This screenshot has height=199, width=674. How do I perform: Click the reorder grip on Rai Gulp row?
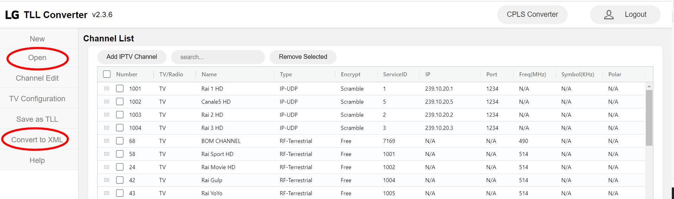[x=107, y=180]
